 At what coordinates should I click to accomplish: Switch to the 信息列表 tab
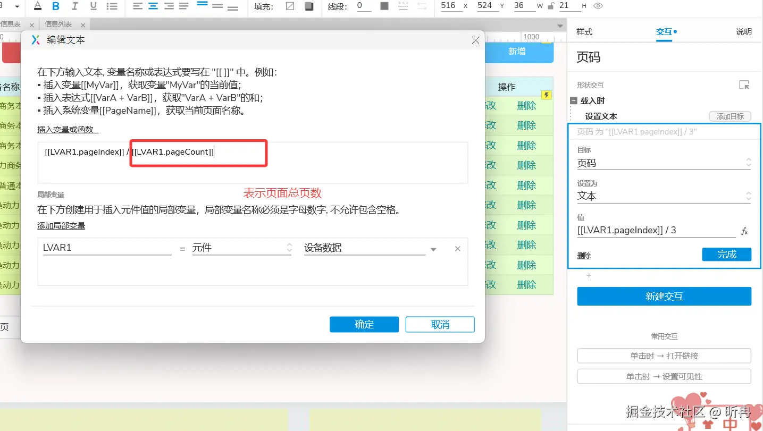click(x=58, y=24)
